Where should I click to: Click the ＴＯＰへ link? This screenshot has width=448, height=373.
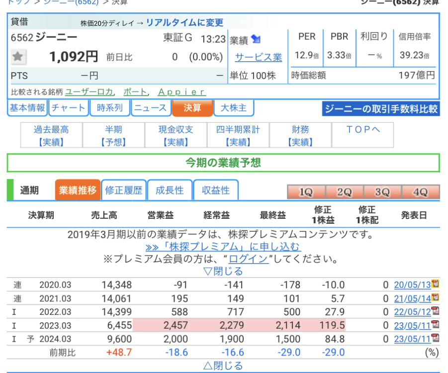pos(363,130)
